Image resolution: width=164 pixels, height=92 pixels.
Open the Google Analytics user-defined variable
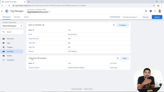pos(34,67)
